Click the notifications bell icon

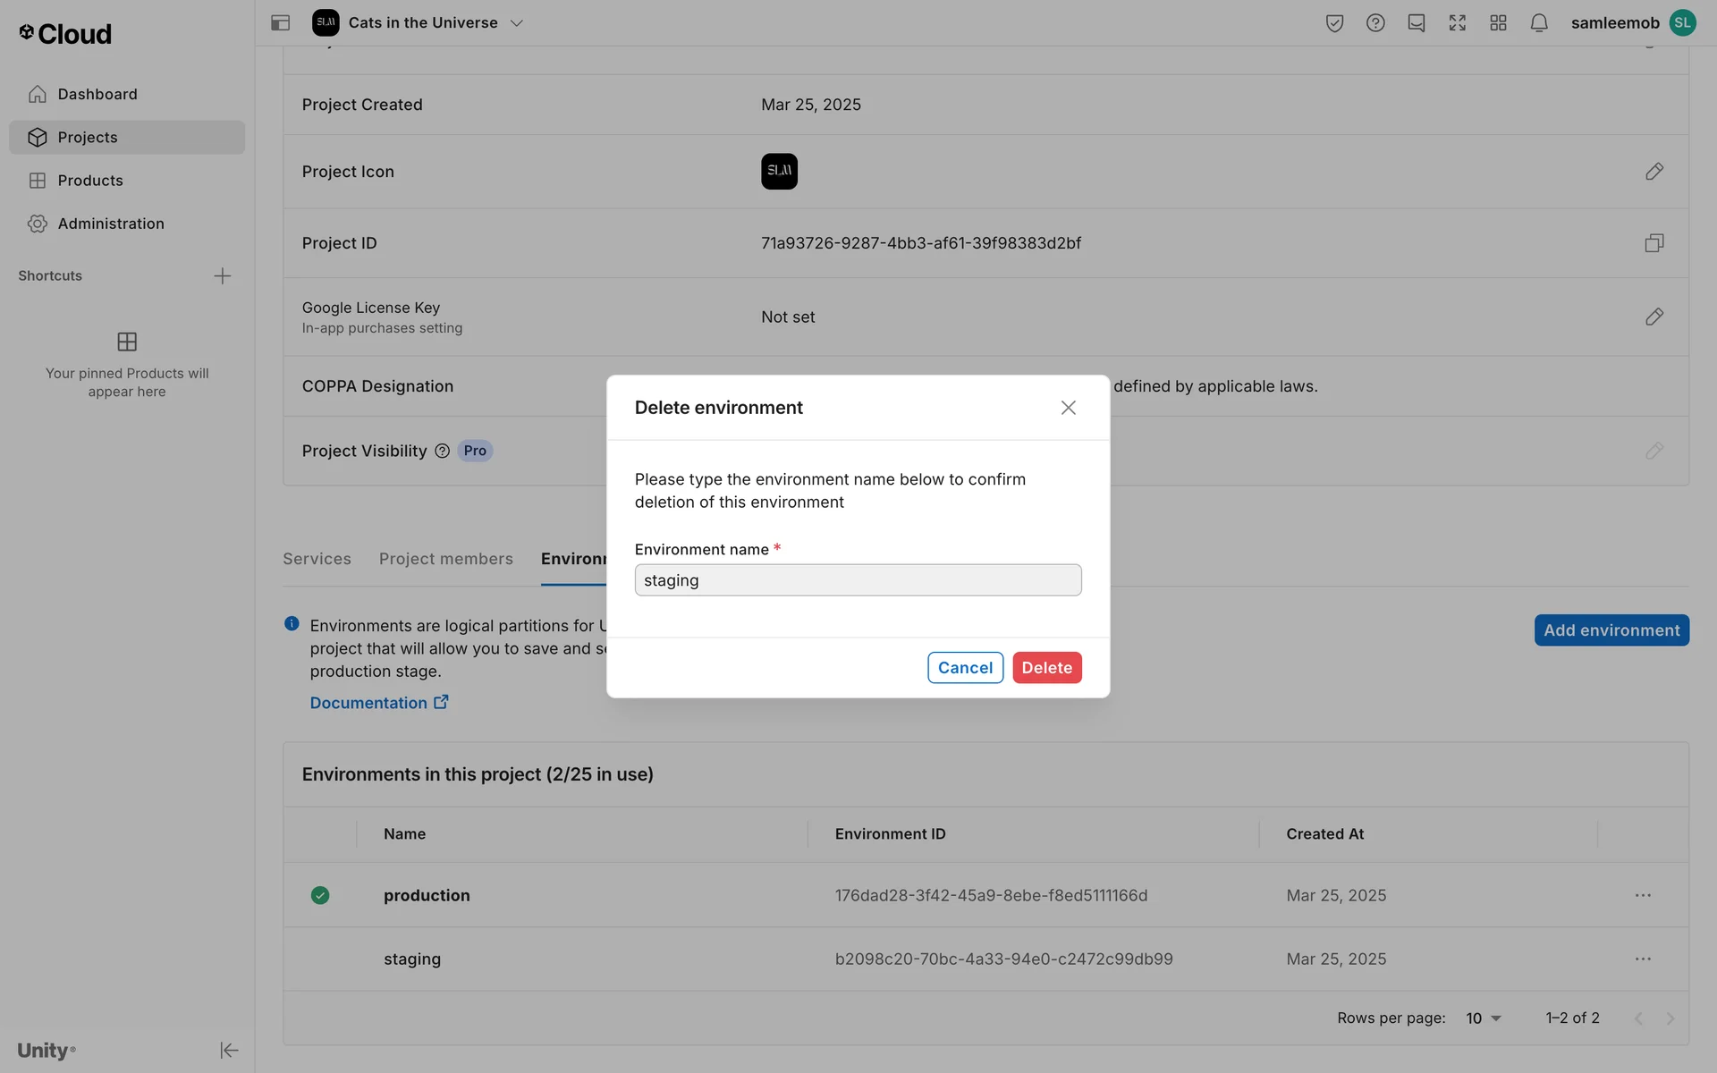tap(1538, 23)
